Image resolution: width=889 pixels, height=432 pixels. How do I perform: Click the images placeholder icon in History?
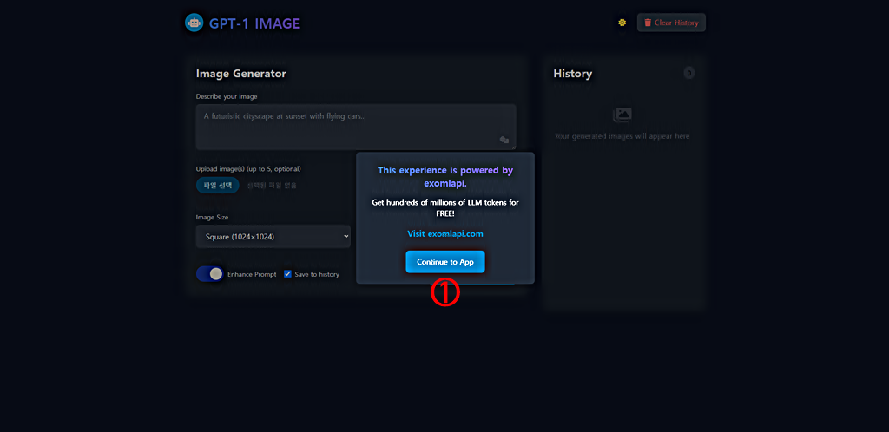[622, 115]
